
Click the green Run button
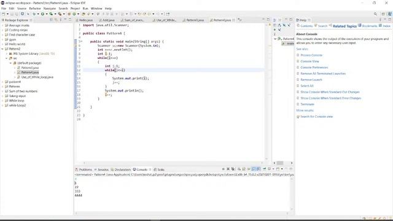tap(42, 14)
